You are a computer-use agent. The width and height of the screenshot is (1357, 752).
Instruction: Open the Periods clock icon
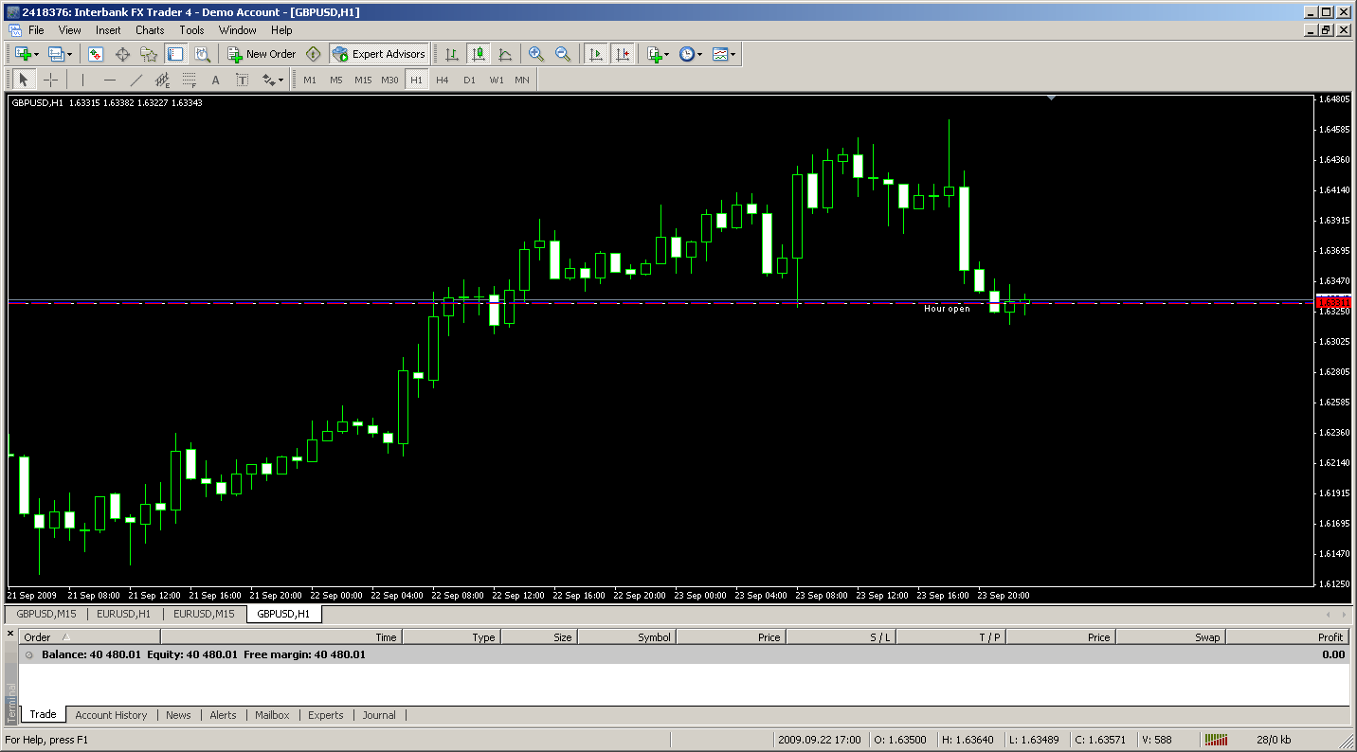point(687,54)
